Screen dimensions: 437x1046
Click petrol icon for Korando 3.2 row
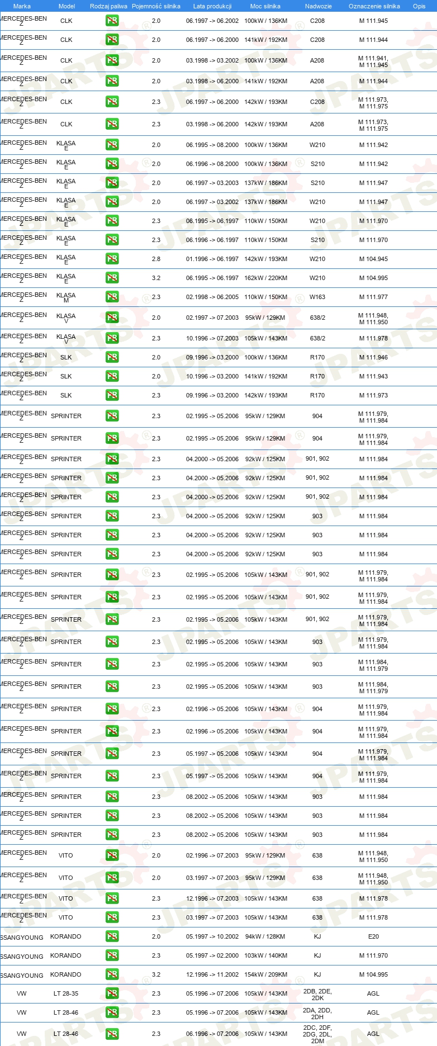112,974
